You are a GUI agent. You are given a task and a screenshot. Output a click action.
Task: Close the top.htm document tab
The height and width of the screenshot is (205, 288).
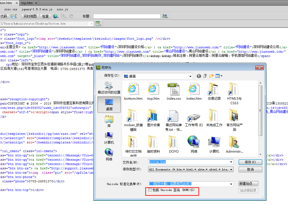[36, 3]
